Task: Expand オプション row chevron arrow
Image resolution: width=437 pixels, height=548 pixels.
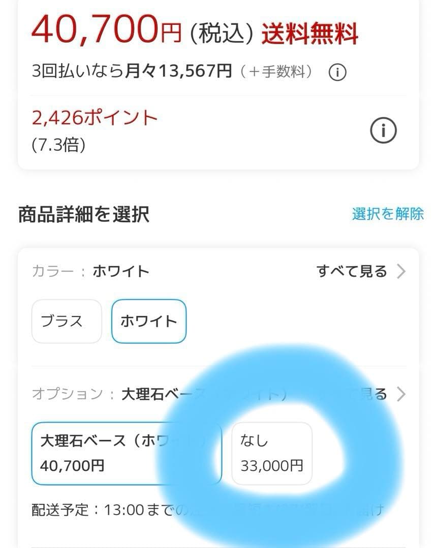Action: pyautogui.click(x=401, y=394)
